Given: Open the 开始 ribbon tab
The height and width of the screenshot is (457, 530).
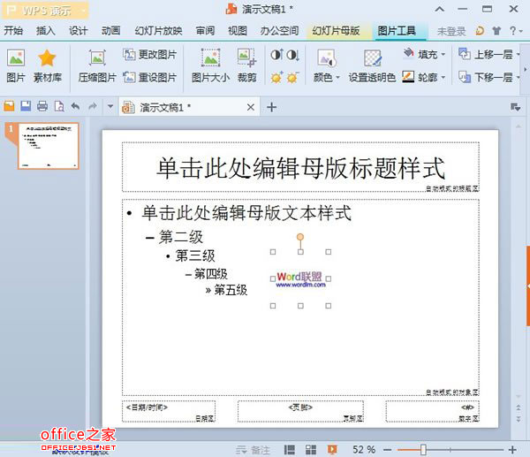Looking at the screenshot, I should point(13,31).
